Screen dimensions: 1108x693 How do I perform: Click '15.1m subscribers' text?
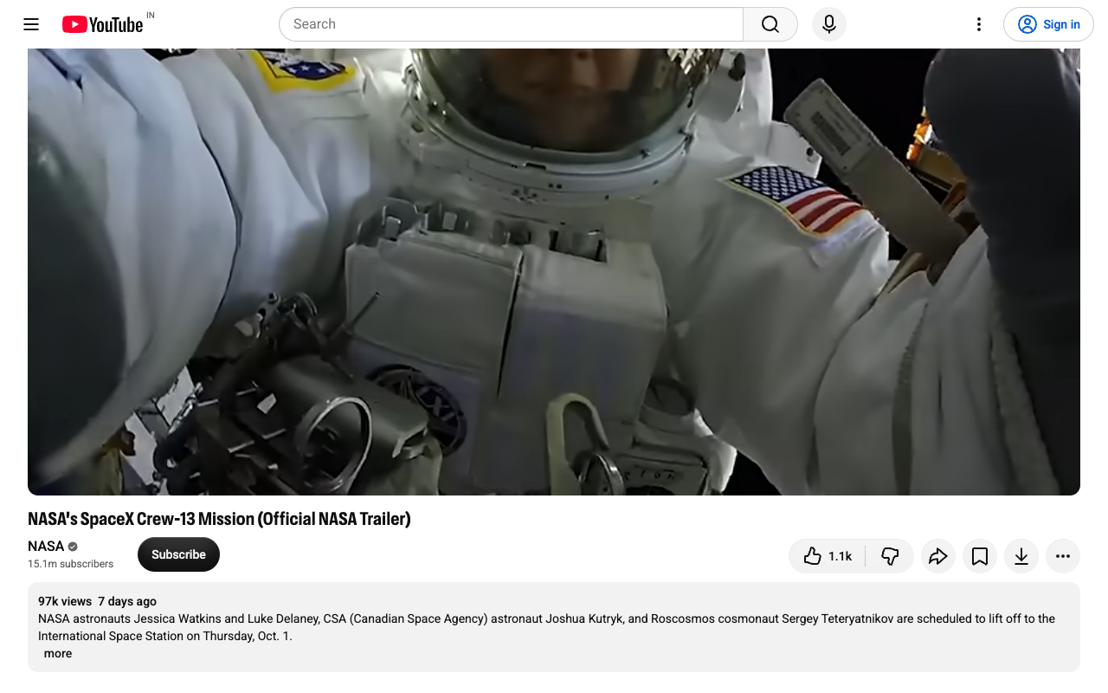[70, 564]
